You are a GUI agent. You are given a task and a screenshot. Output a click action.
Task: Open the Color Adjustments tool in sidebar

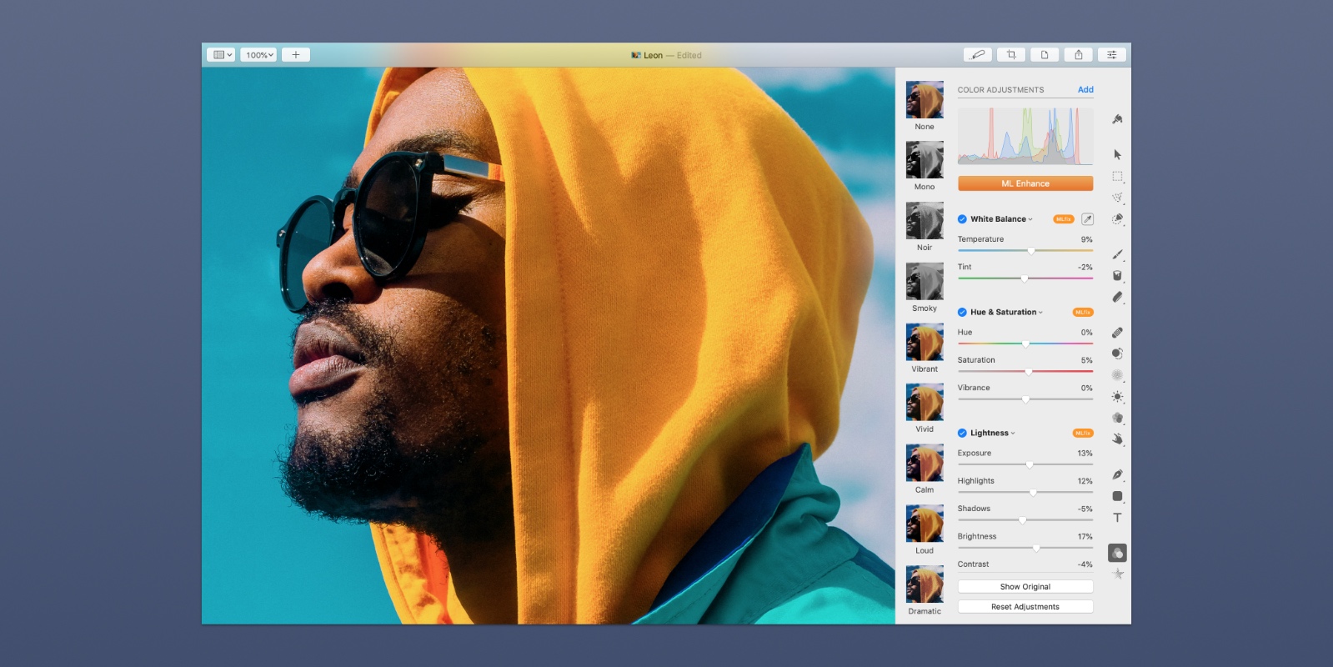coord(1117,553)
